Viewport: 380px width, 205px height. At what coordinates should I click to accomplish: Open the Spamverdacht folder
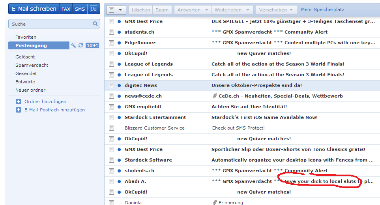tap(32, 65)
